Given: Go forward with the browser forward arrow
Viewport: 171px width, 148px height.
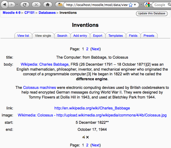Looking at the screenshot, I should (12, 5).
